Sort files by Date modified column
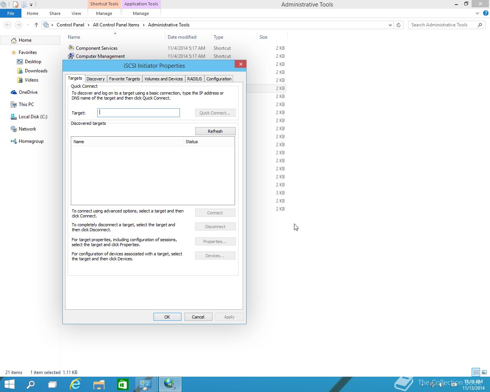 tap(188, 37)
